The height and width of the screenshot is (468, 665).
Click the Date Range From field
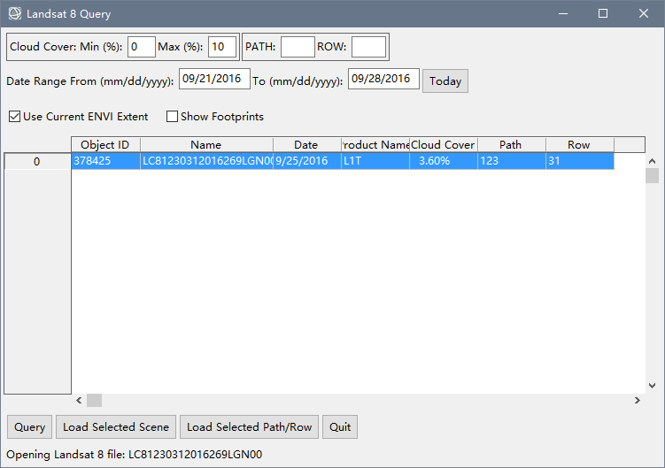coord(214,79)
